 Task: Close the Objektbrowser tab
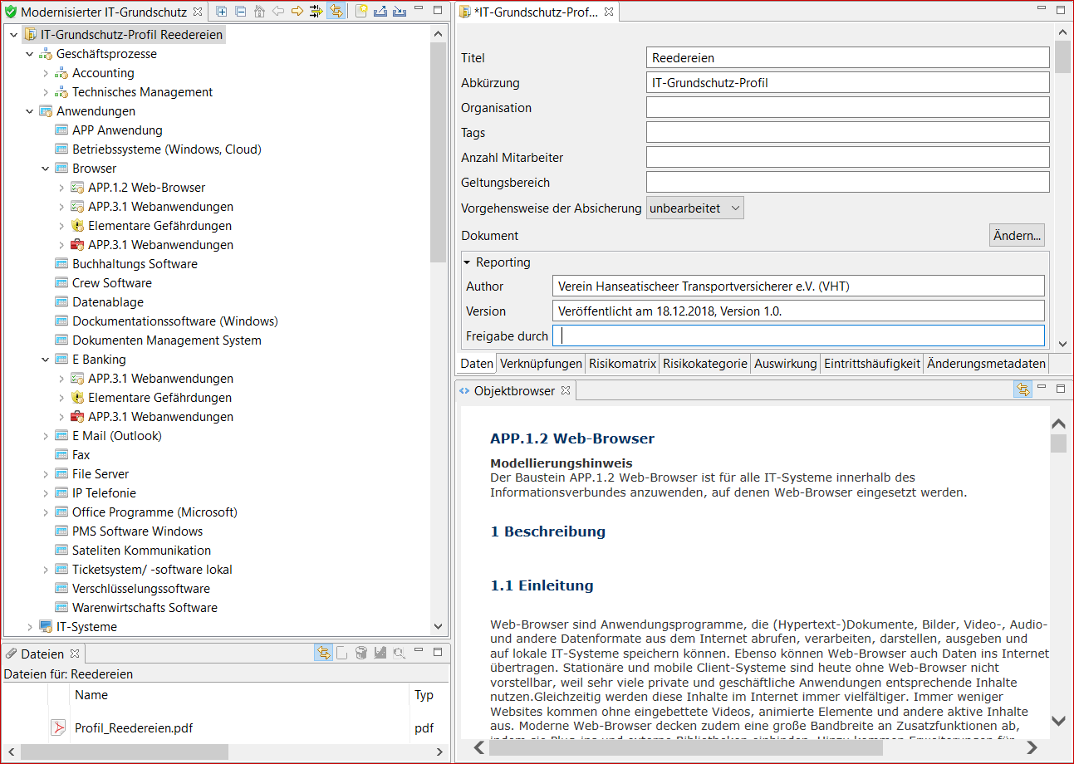[566, 390]
